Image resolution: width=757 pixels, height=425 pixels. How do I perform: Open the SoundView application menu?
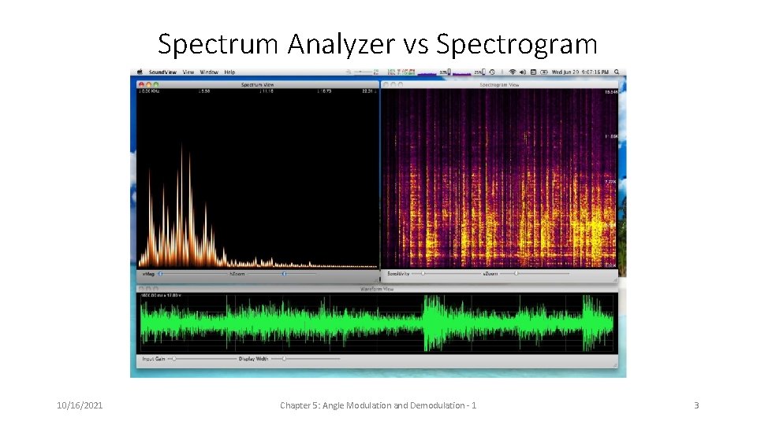162,72
